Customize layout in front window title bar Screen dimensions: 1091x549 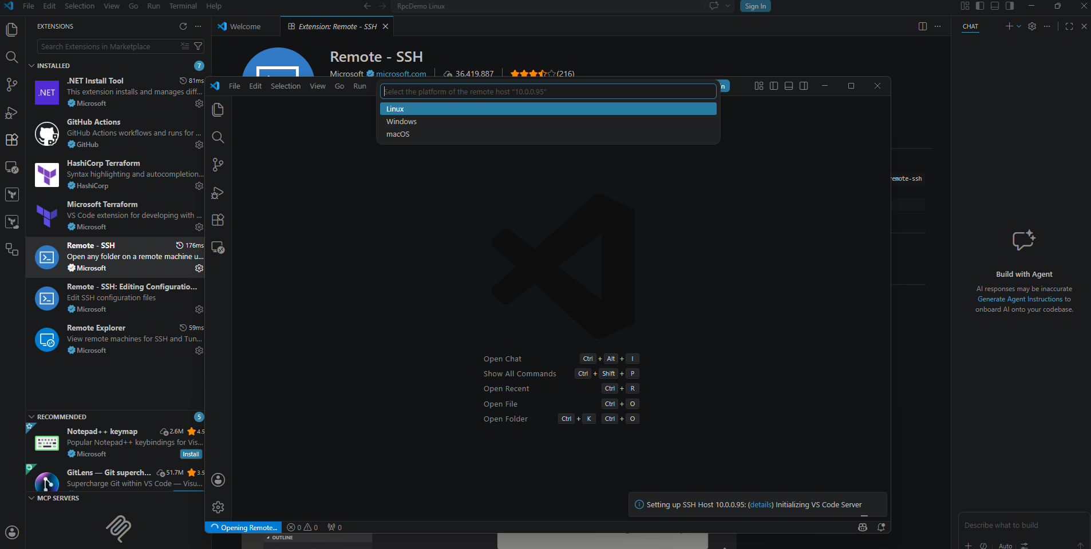coord(759,86)
